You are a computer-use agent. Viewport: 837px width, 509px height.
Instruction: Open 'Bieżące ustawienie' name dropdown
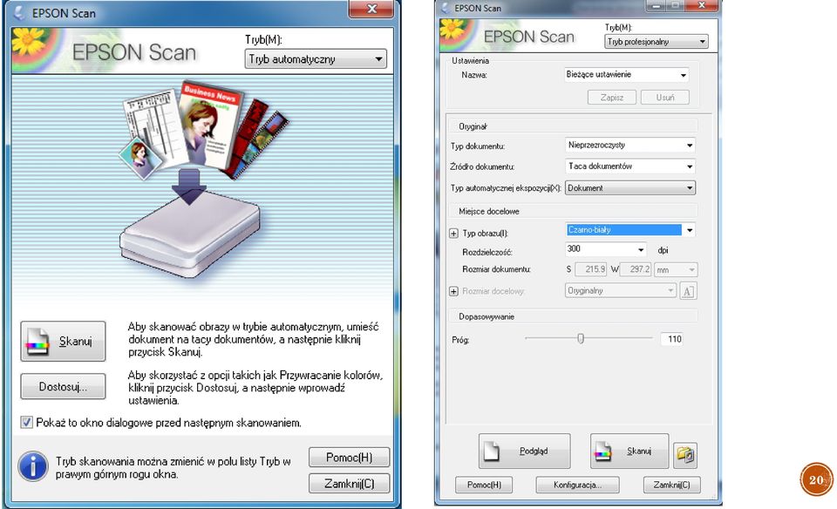click(627, 75)
